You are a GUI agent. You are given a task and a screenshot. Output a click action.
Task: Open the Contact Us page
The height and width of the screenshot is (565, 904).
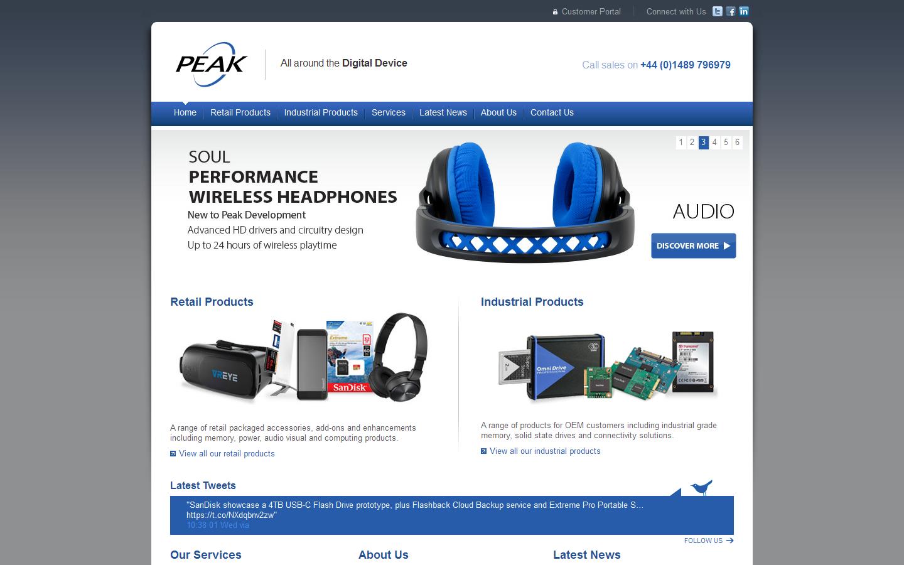(552, 113)
